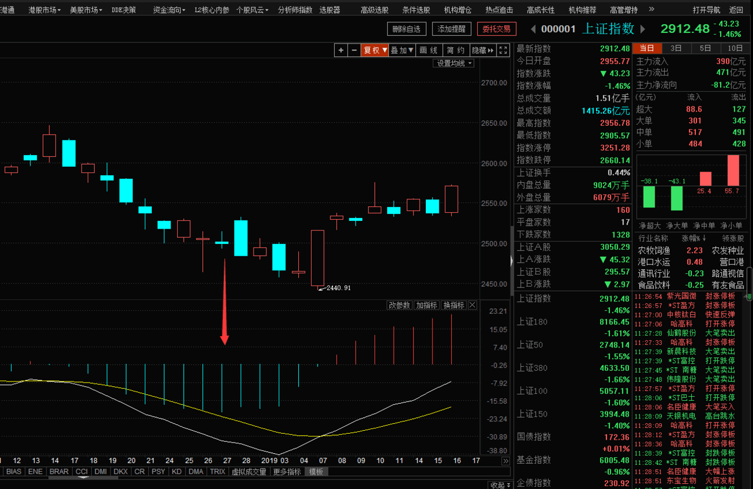Viewport: 753px width, 489px height.
Task: Select DMA indicator tab
Action: pyautogui.click(x=196, y=471)
